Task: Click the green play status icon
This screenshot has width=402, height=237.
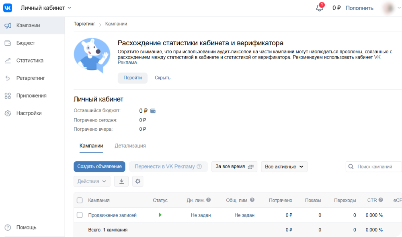Action: 160,215
